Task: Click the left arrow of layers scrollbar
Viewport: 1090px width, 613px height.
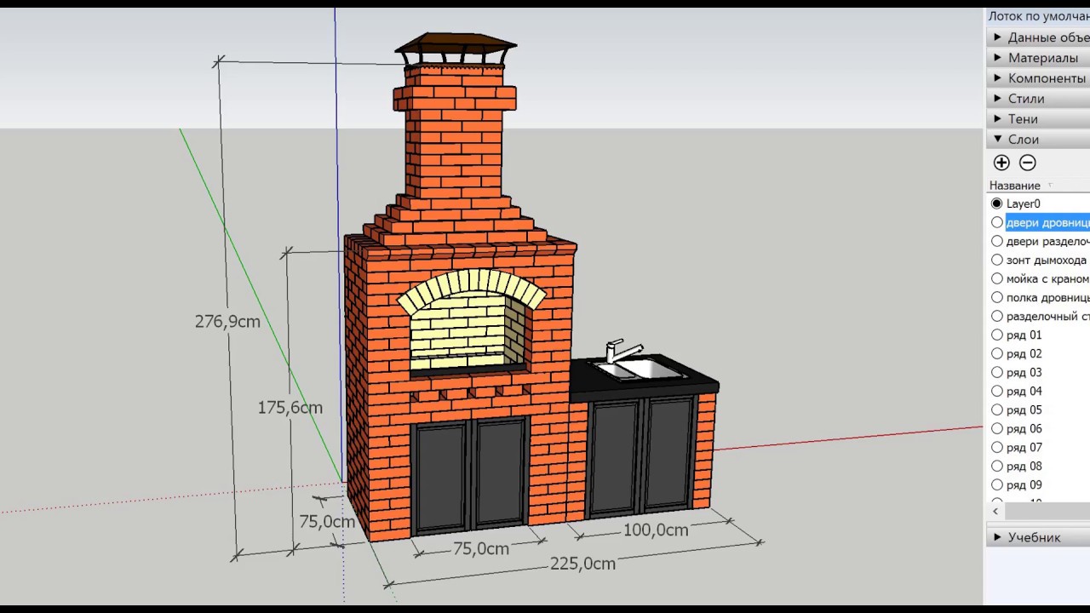Action: [x=995, y=511]
